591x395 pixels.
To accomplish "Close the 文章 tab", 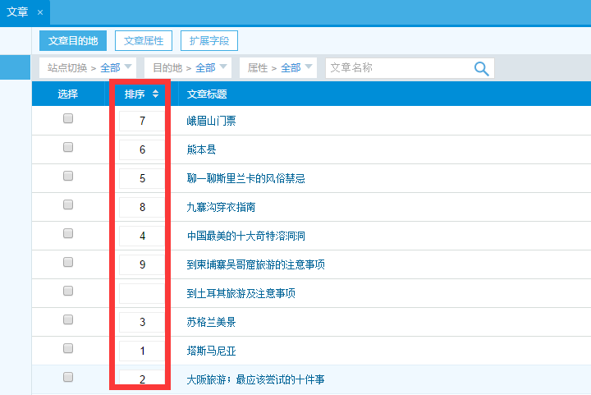I will pos(40,12).
